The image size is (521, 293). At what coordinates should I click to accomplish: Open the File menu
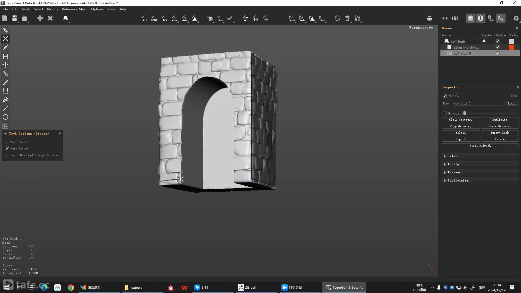tap(5, 9)
